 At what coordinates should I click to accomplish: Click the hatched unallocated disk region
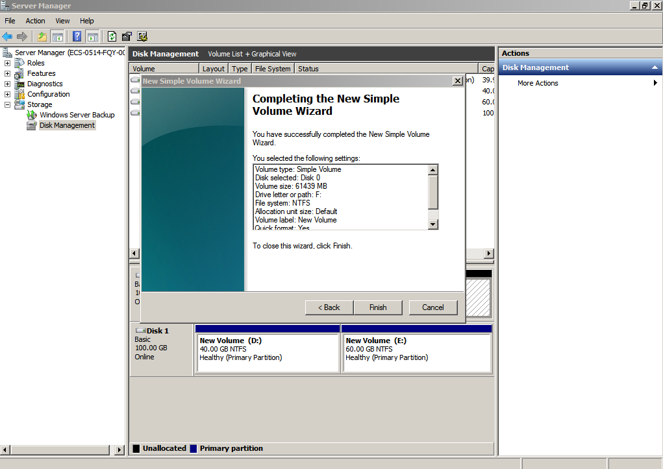click(x=478, y=298)
